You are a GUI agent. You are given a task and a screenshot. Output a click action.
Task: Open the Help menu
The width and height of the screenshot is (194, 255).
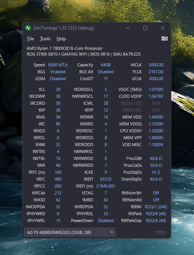(x=61, y=39)
